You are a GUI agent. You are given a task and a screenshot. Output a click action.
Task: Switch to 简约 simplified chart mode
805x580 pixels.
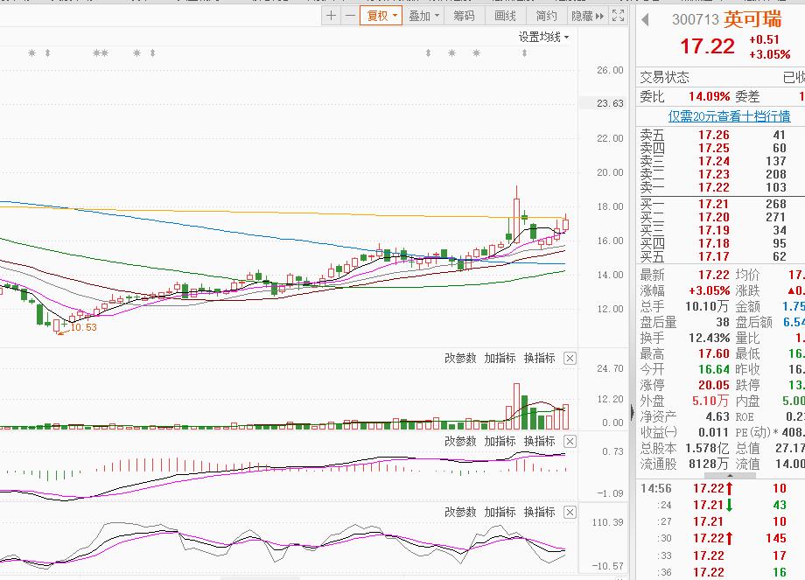click(x=547, y=16)
